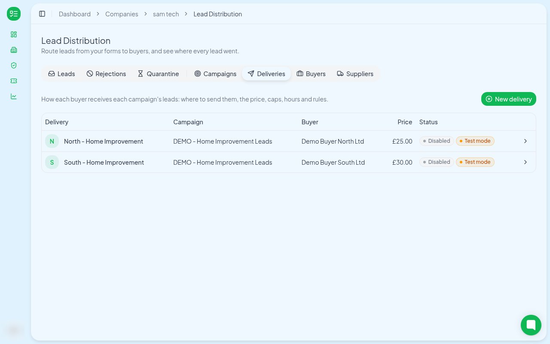Click the green app logo icon
Image resolution: width=550 pixels, height=344 pixels.
[14, 14]
